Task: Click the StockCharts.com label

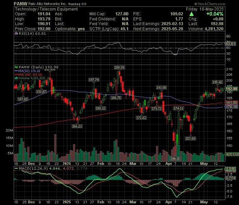Action: [x=210, y=4]
